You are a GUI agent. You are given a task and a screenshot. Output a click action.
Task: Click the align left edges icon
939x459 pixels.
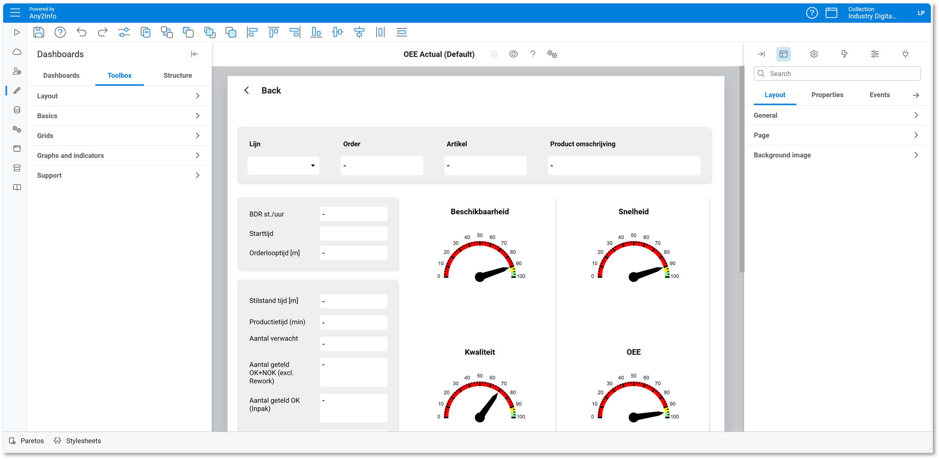click(x=252, y=32)
